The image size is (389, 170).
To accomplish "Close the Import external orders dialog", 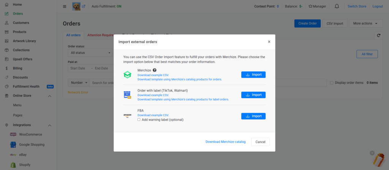I will tap(269, 42).
